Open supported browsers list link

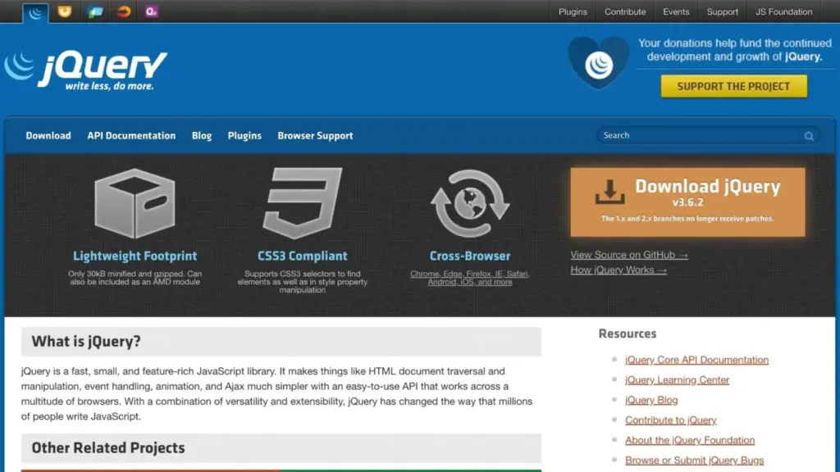coord(470,278)
